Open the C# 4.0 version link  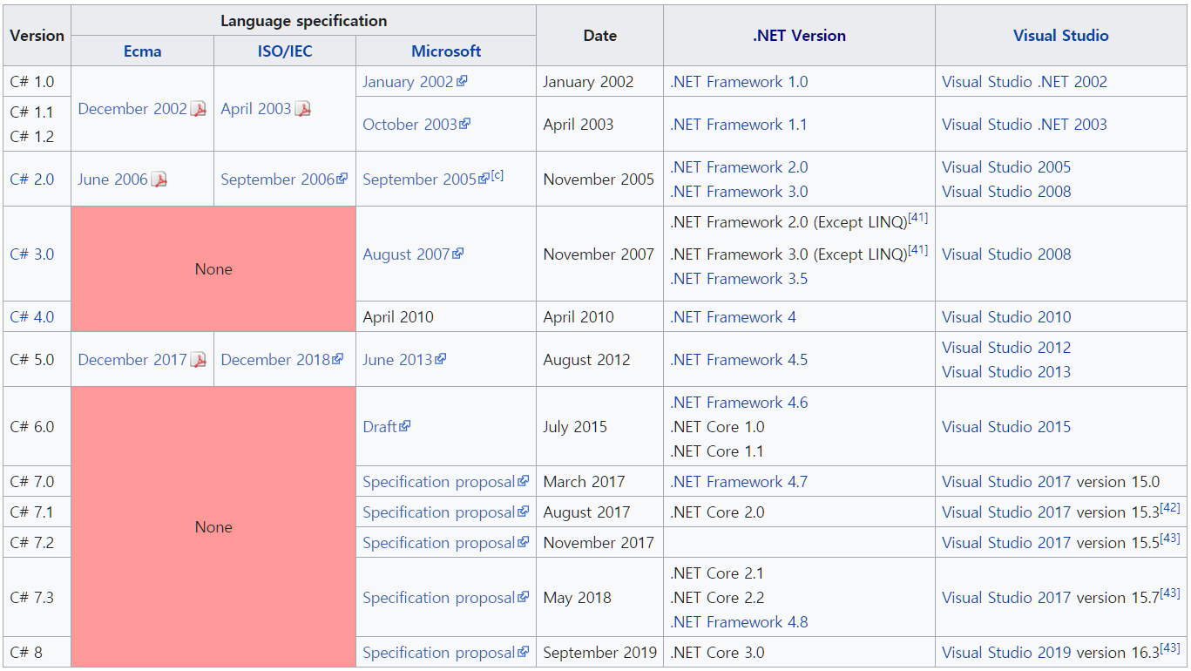click(x=31, y=317)
